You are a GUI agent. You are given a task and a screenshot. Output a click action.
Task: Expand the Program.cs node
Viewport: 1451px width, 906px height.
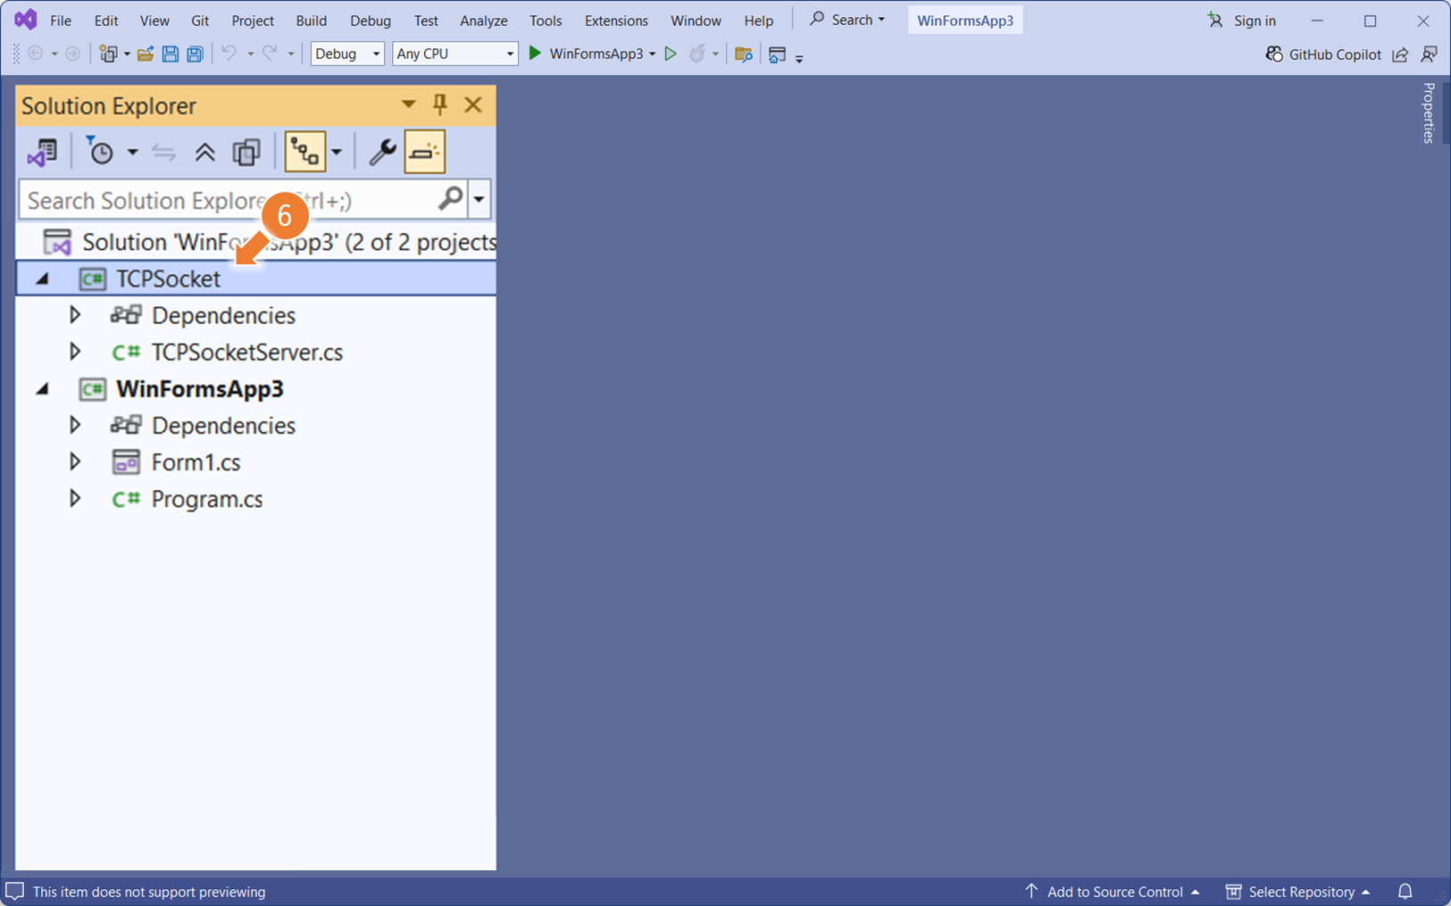(x=75, y=498)
